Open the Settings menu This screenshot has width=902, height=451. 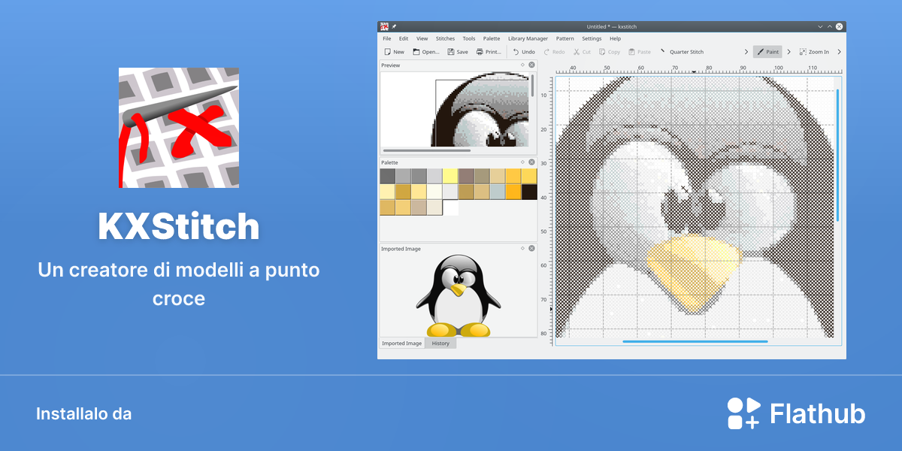[x=592, y=38]
